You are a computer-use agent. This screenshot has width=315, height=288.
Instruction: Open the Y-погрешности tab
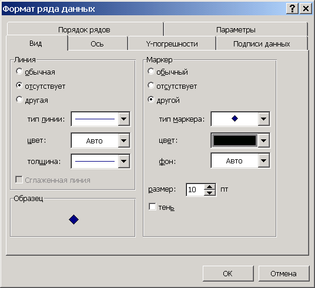172,43
